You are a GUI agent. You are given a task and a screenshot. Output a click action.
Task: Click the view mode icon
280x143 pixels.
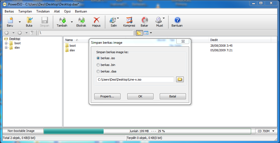click(x=146, y=33)
